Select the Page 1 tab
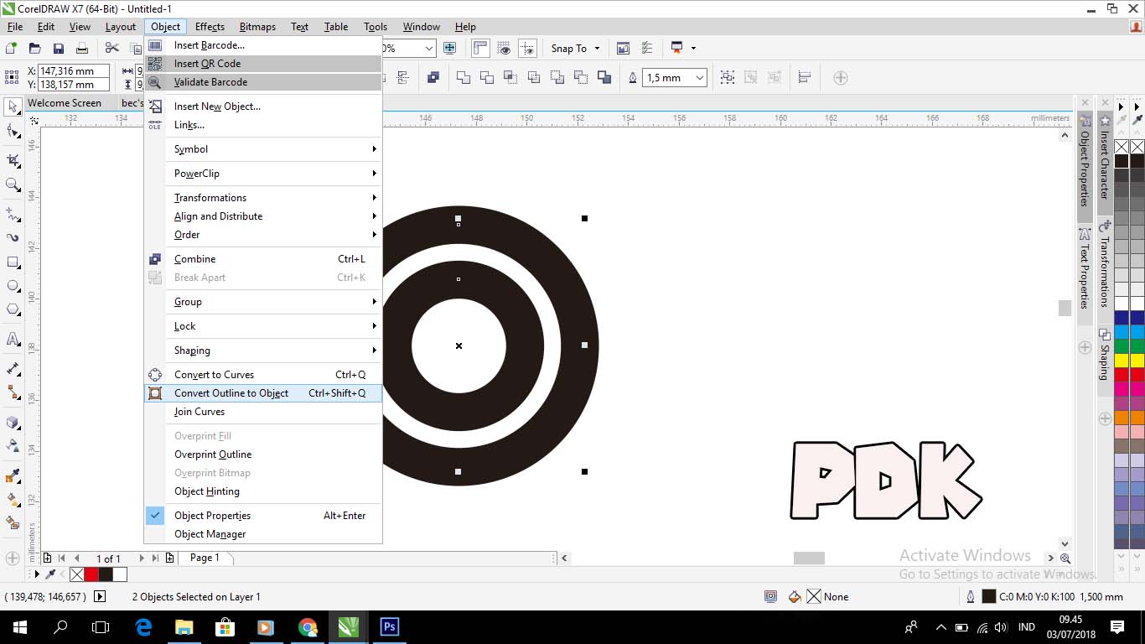 tap(205, 558)
